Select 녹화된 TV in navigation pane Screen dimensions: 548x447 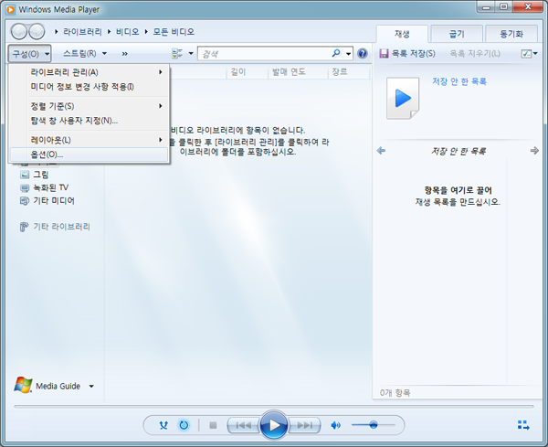pyautogui.click(x=45, y=187)
